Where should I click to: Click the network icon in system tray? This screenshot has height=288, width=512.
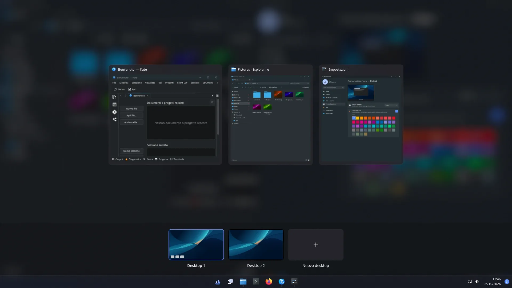470,282
